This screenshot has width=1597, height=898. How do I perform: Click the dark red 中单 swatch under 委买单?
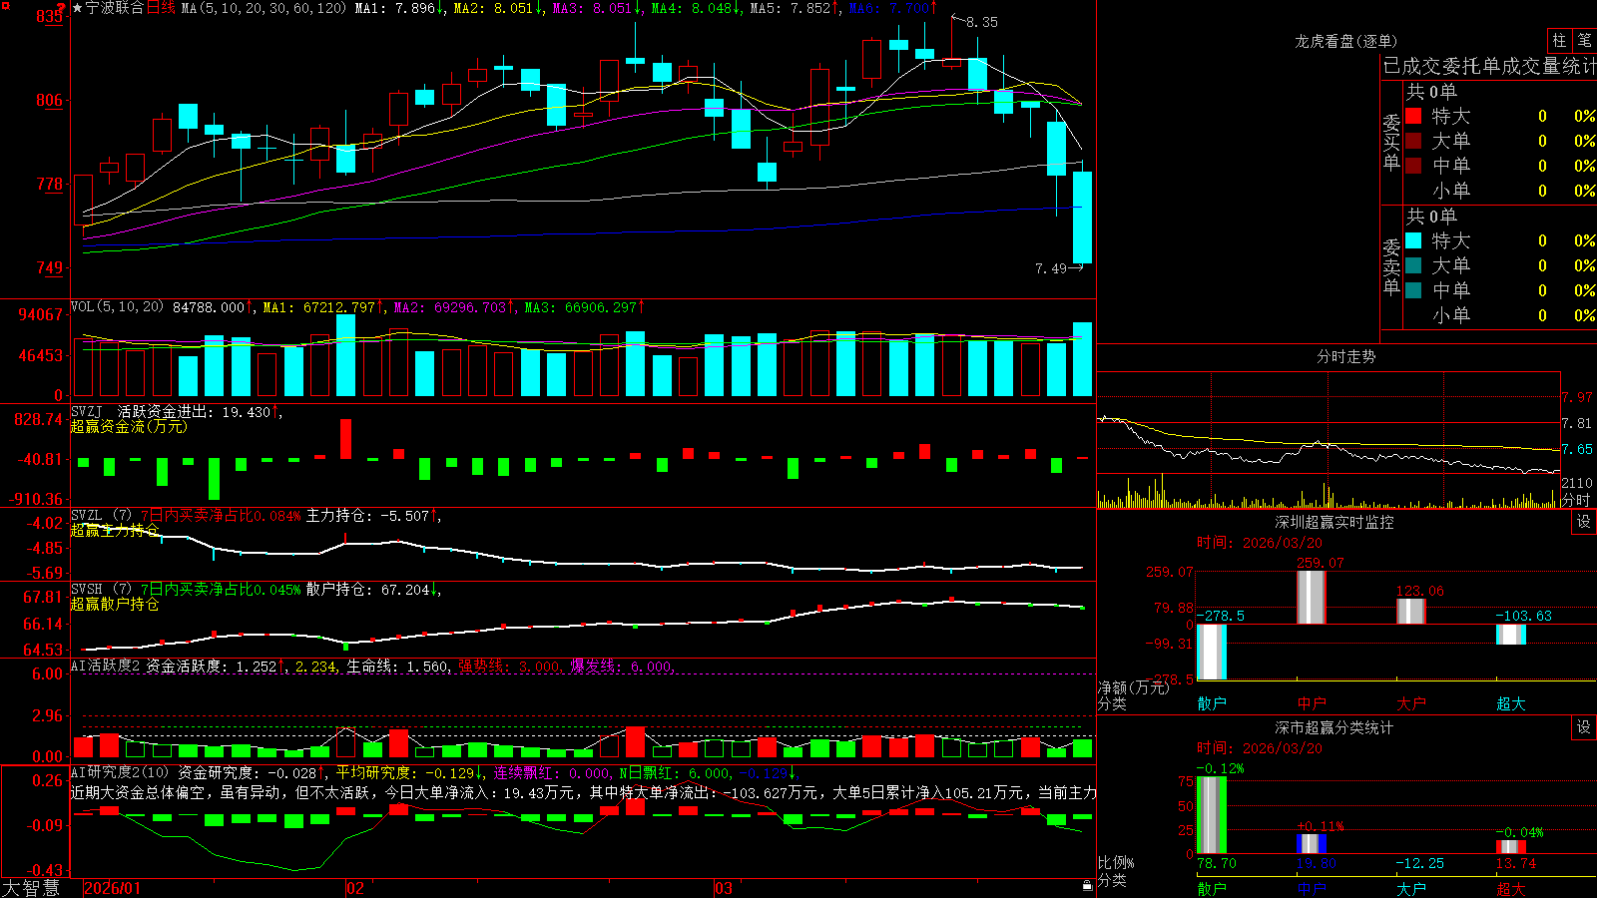(1413, 166)
